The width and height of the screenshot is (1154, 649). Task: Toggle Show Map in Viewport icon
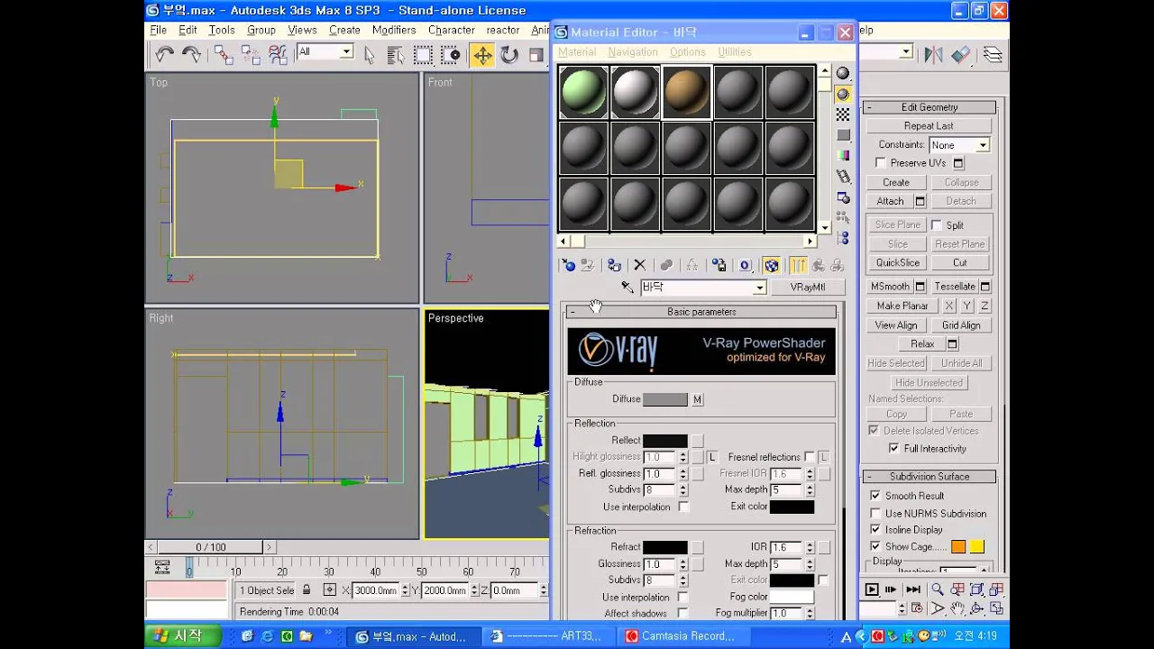tap(771, 265)
